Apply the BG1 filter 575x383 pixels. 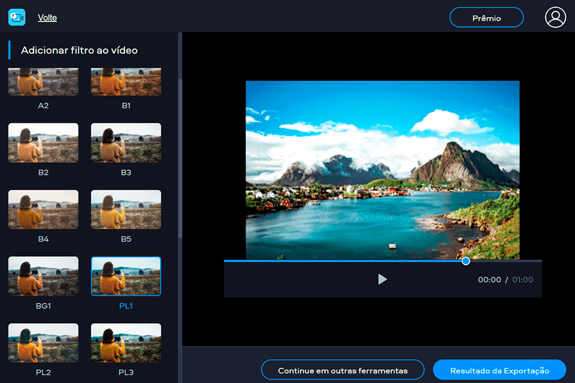[43, 276]
